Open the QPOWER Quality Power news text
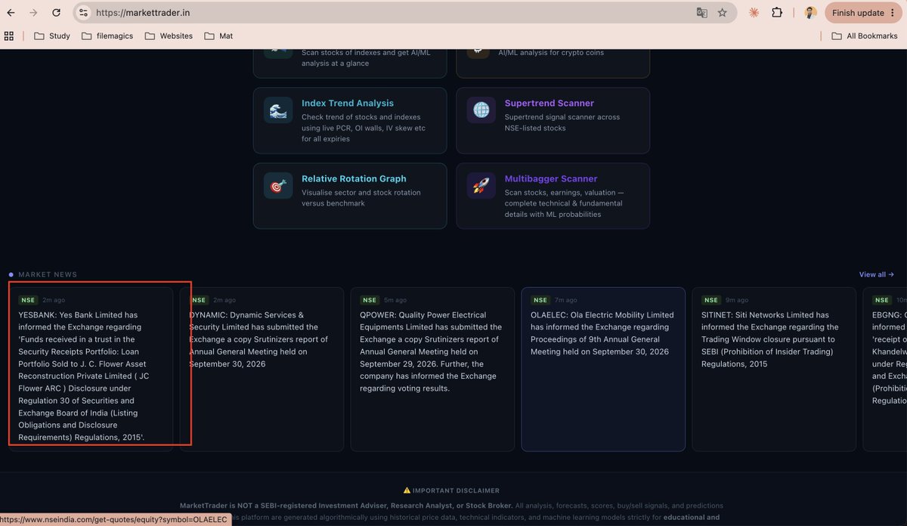 click(431, 351)
